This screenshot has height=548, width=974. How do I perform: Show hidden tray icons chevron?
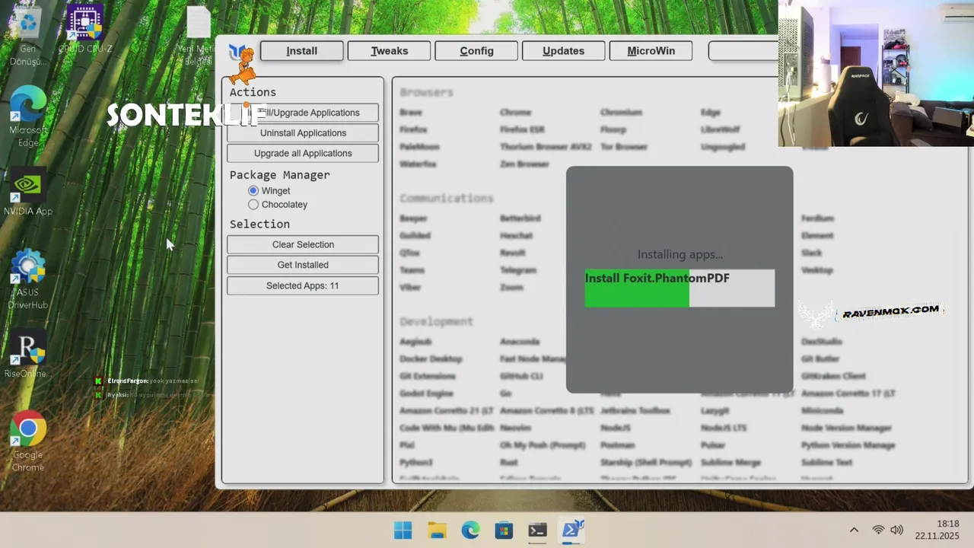pyautogui.click(x=854, y=530)
